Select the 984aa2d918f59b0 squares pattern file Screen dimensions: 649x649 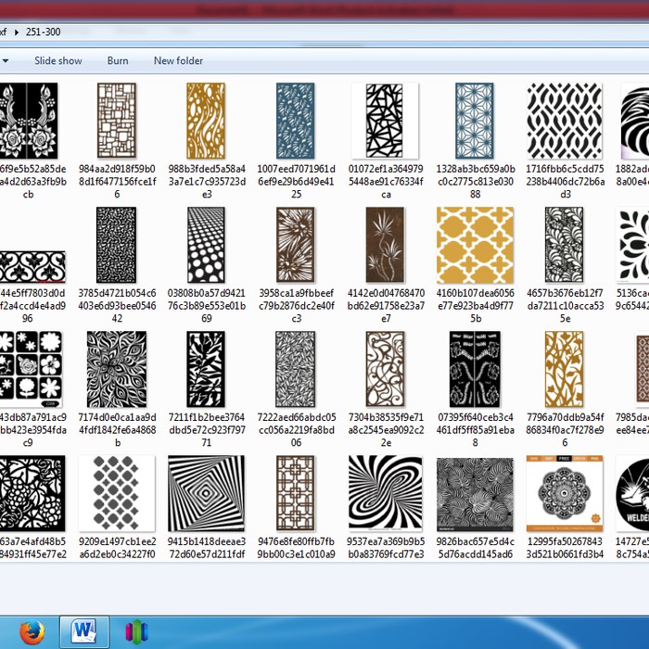(117, 121)
